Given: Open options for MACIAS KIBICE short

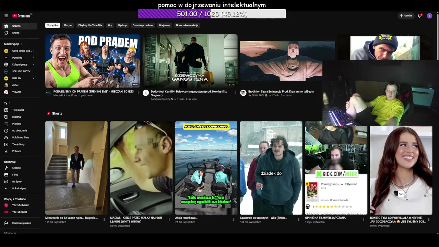Looking at the screenshot, I should click(x=169, y=220).
